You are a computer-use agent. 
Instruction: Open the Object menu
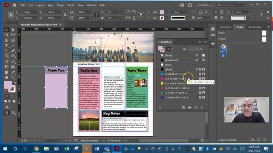click(x=61, y=5)
